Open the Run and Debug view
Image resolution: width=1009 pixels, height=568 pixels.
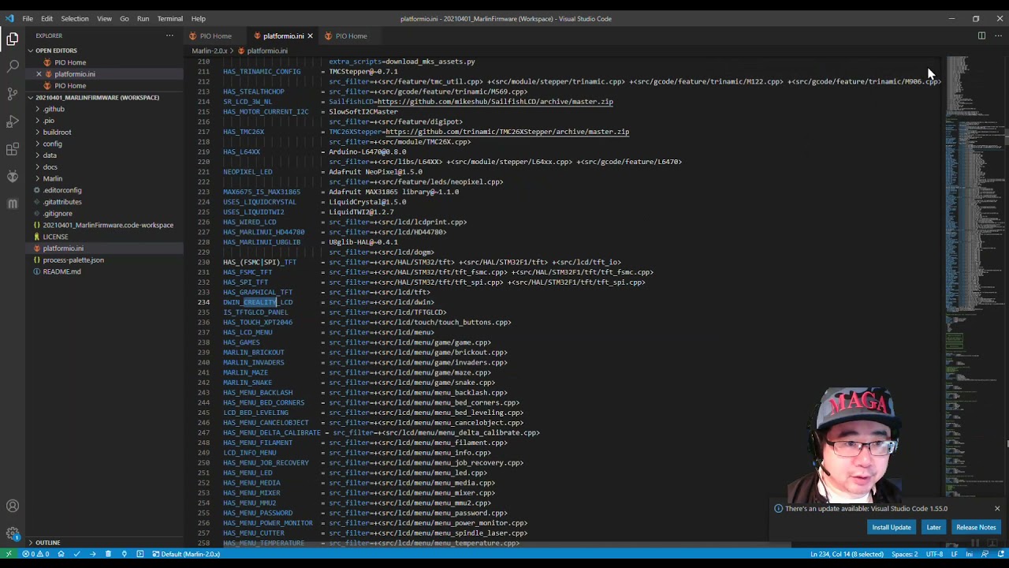coord(13,121)
